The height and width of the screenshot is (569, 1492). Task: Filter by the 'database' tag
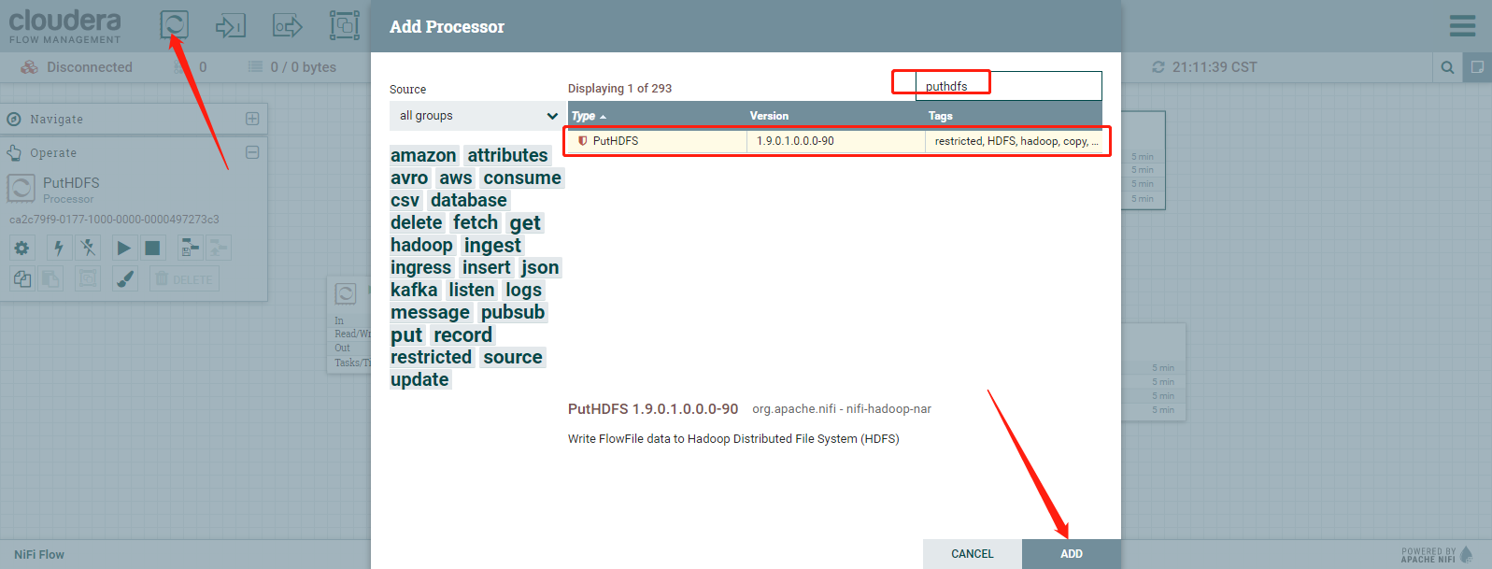(x=469, y=200)
